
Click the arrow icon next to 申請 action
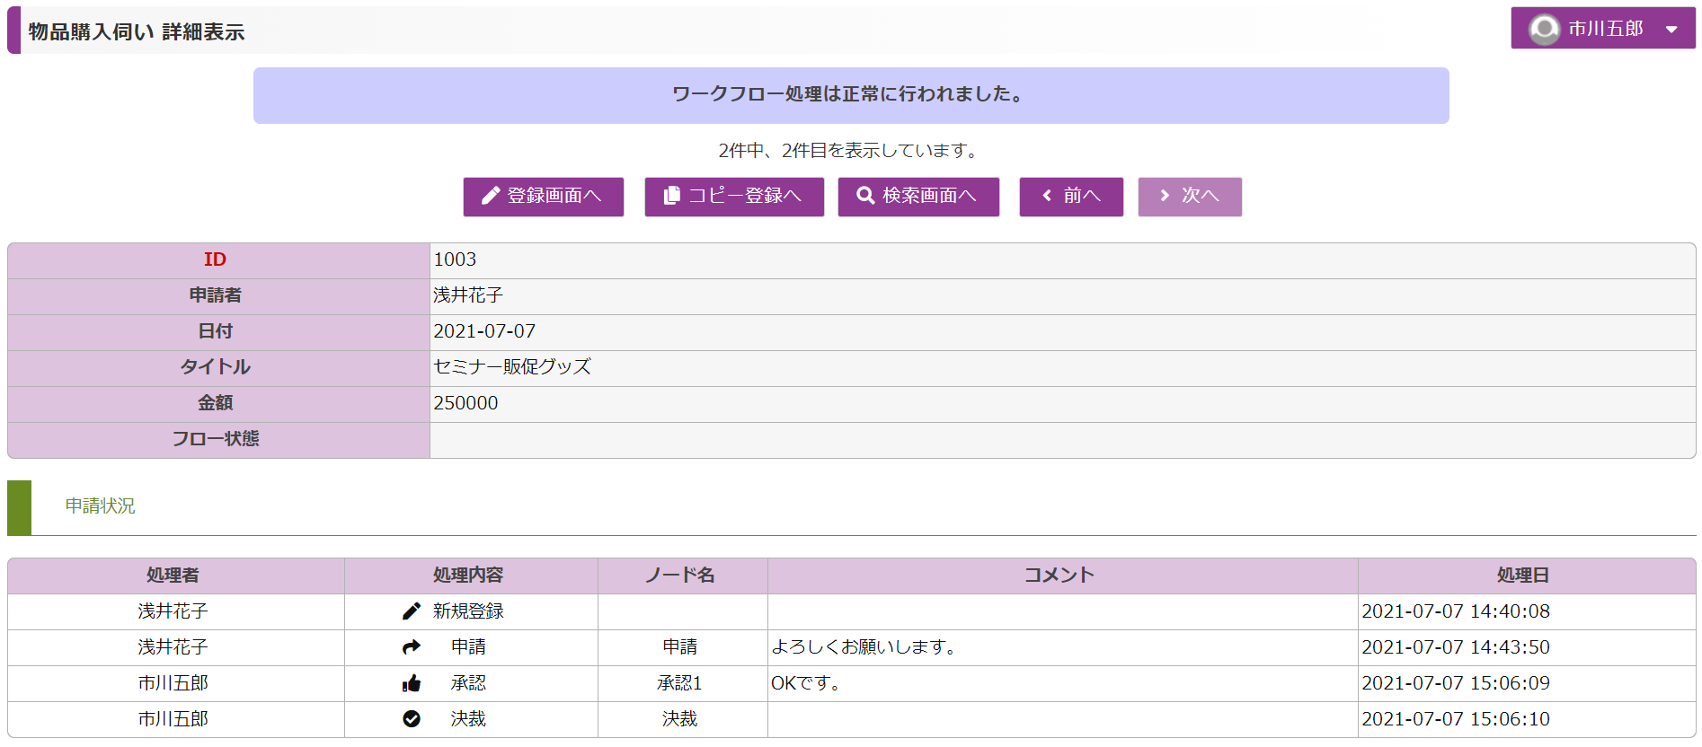[412, 647]
